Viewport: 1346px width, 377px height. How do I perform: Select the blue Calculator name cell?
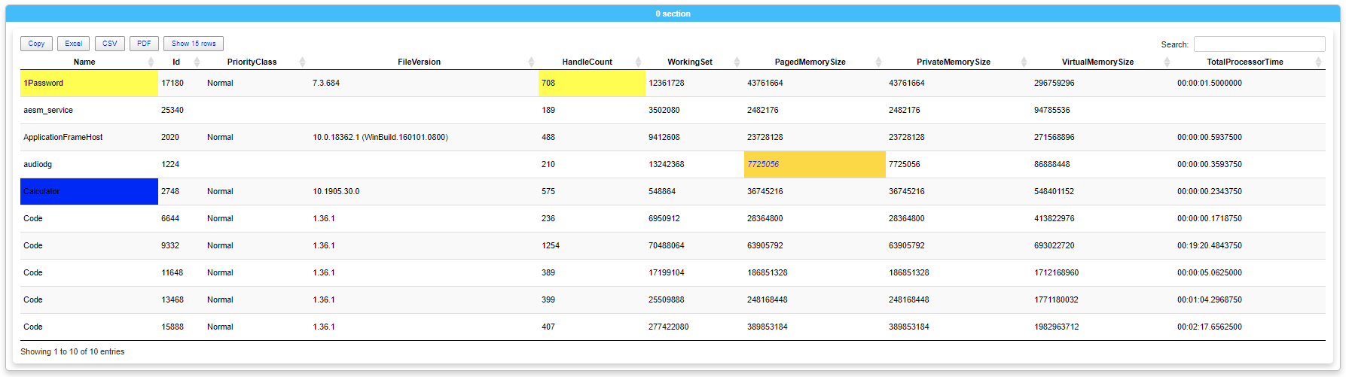tap(89, 191)
